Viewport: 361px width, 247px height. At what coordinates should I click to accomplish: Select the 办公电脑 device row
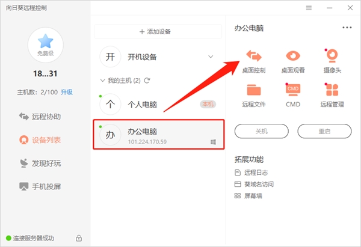159,135
